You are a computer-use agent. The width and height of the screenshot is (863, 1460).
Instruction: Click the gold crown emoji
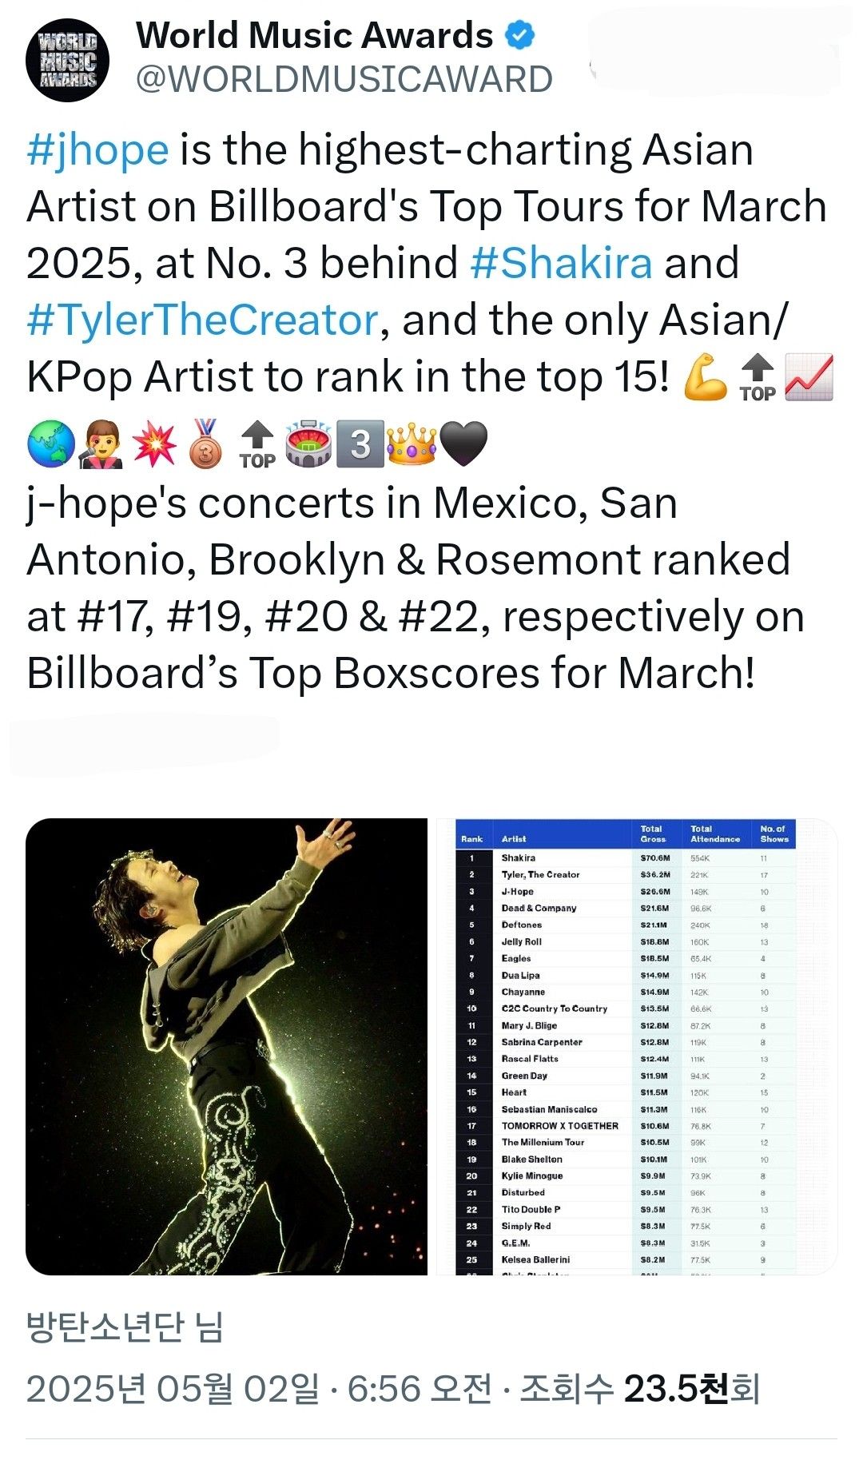click(x=412, y=444)
